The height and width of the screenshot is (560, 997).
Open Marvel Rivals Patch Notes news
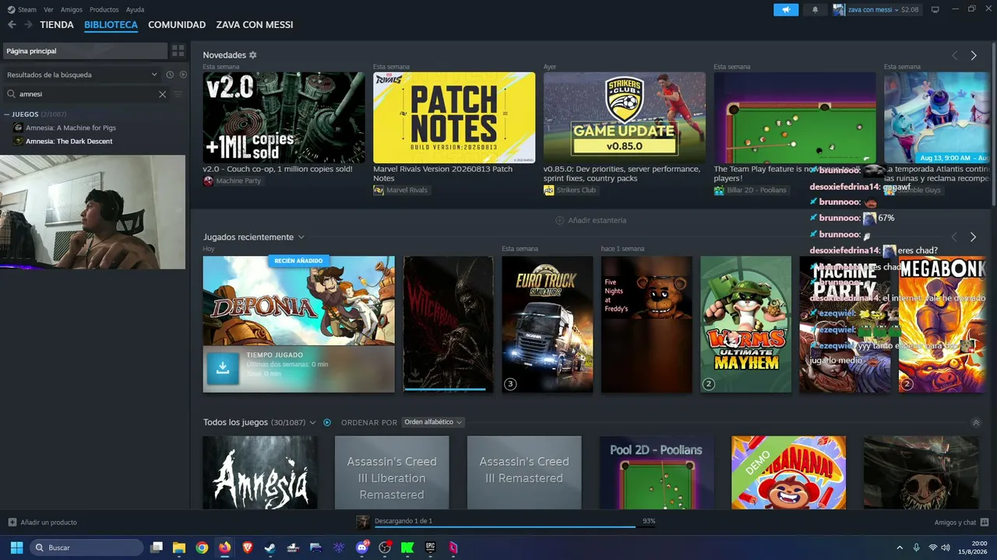coord(454,117)
